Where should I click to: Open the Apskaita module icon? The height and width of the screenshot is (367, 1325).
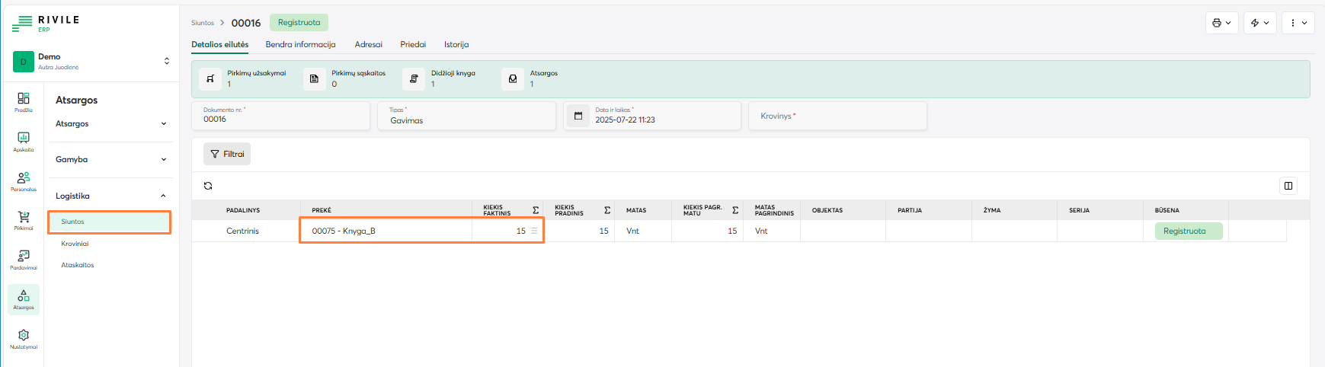pos(24,141)
